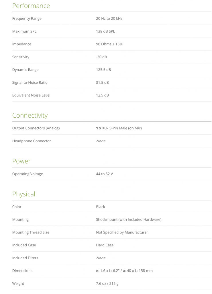Select the Frequency Range label
Viewport: 212px width, 294px height.
pos(27,19)
